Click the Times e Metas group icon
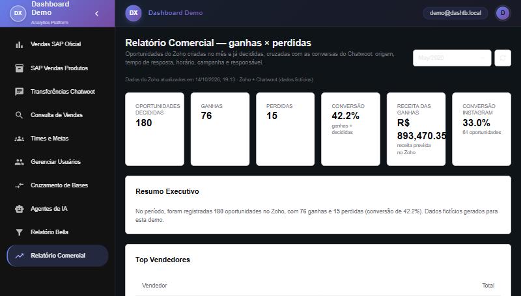Image resolution: width=521 pixels, height=296 pixels. [x=20, y=139]
